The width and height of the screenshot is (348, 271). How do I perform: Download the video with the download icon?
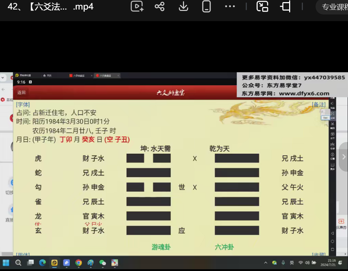point(183,6)
